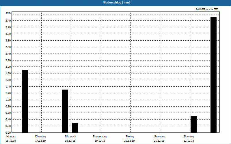Click the 17.12.19 date label

(x=40, y=141)
